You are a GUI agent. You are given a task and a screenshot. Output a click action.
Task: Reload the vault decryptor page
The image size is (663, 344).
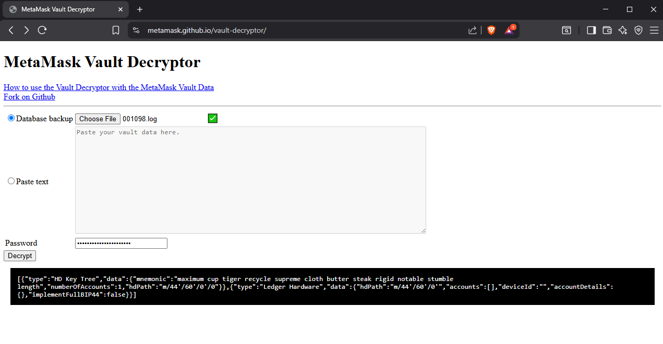(x=42, y=30)
